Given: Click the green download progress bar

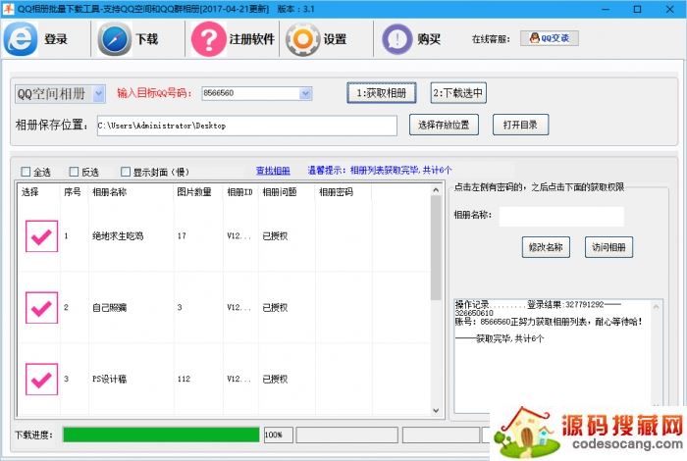Looking at the screenshot, I should point(161,434).
